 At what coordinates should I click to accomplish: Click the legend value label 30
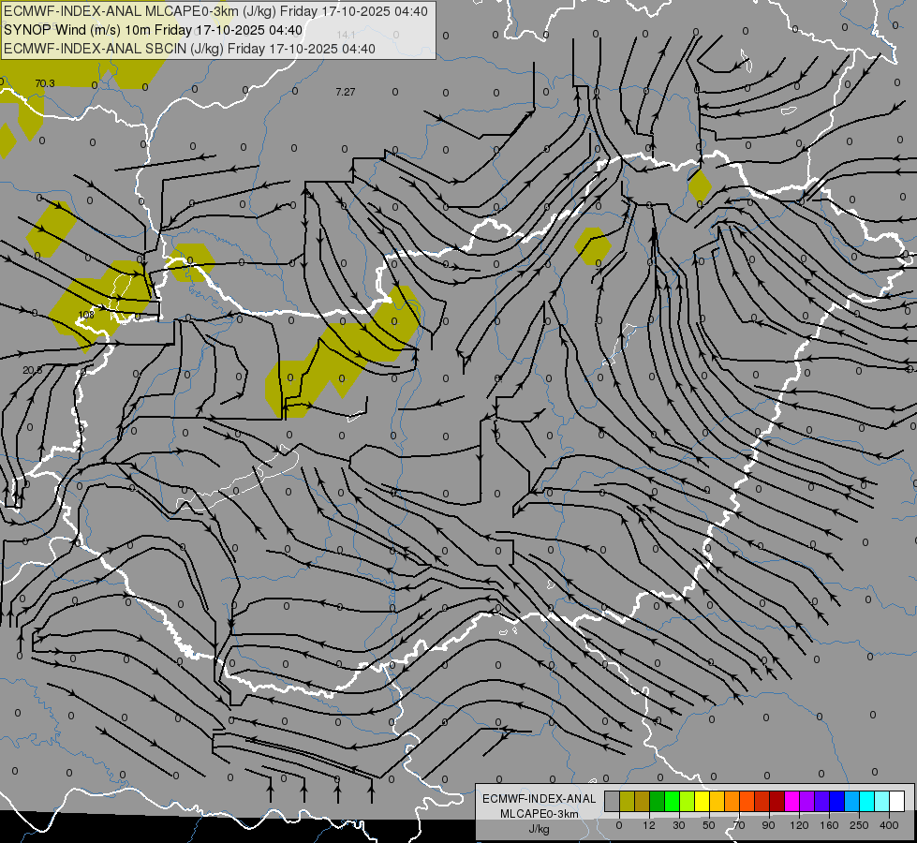(x=679, y=825)
